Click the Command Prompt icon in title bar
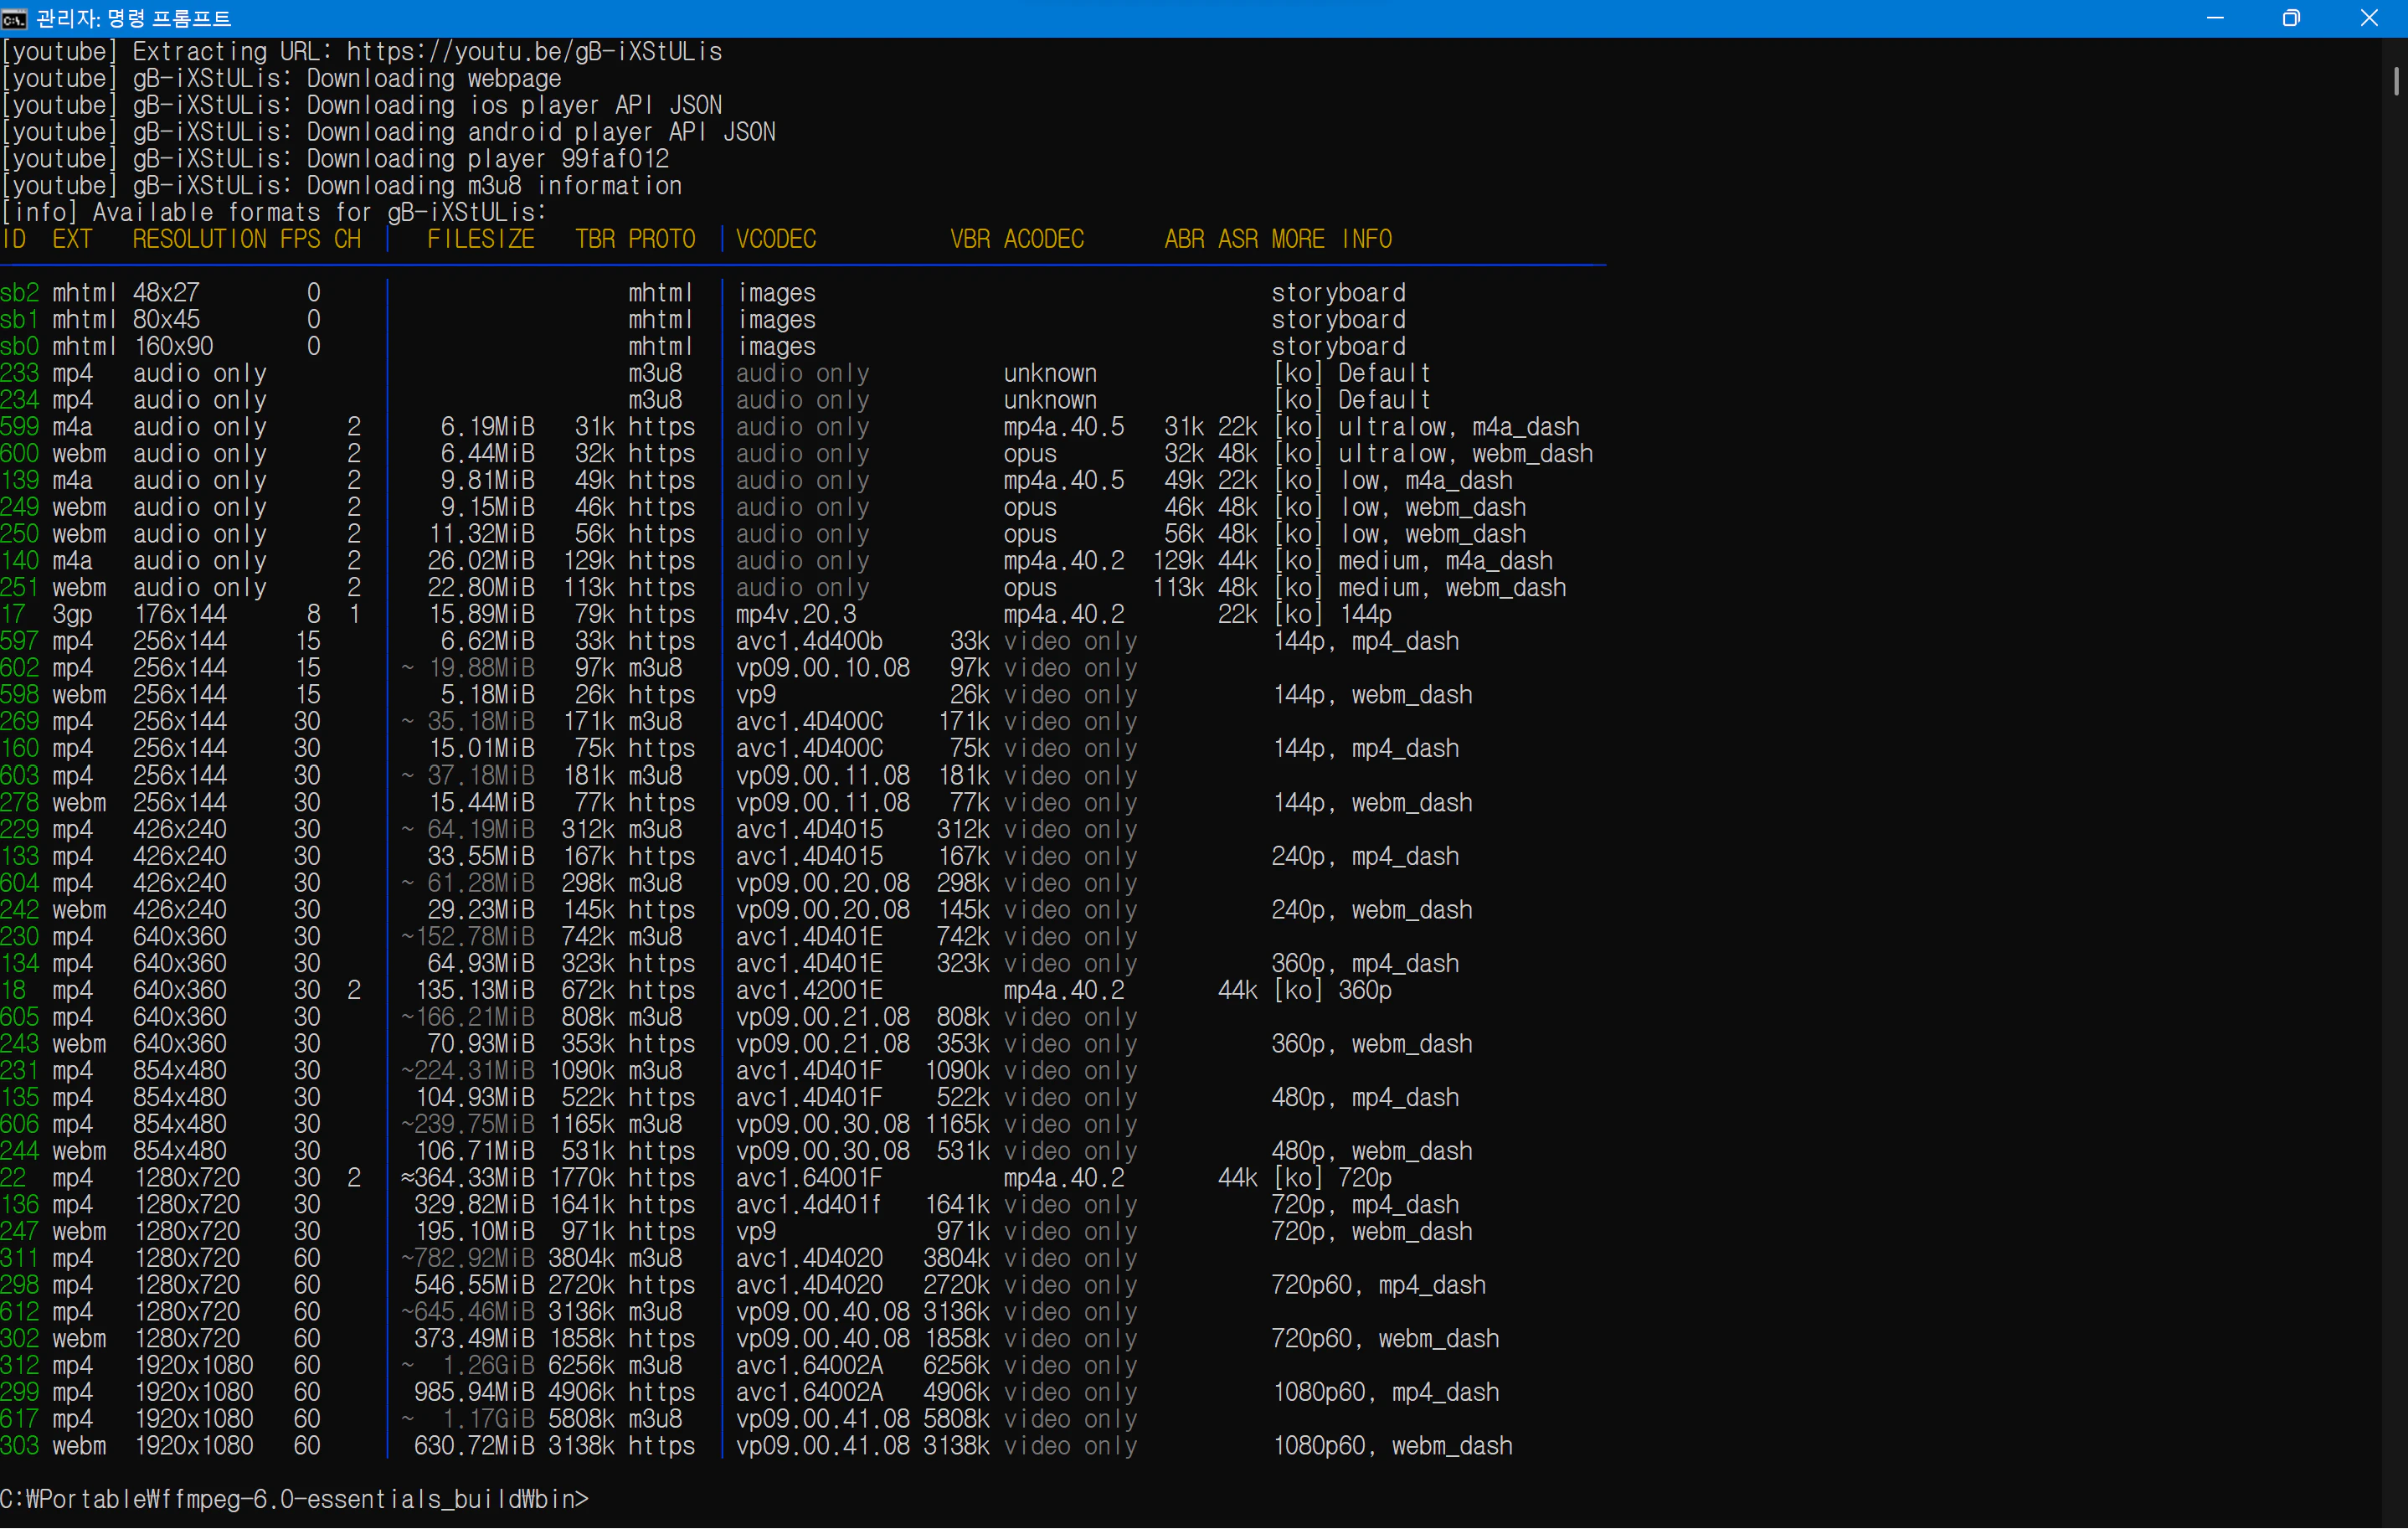The height and width of the screenshot is (1529, 2408). pyautogui.click(x=14, y=18)
